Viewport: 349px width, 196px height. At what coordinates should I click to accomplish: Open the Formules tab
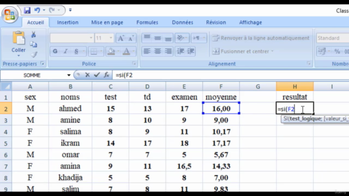[147, 22]
